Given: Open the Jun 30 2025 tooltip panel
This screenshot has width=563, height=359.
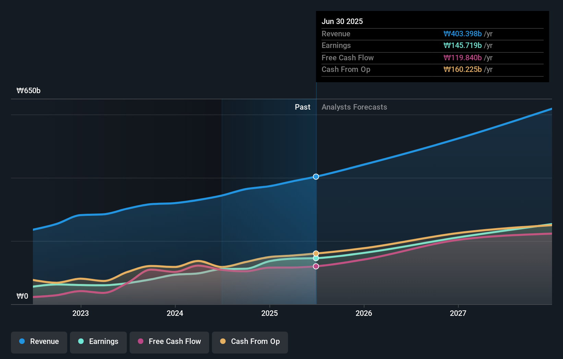Looking at the screenshot, I should click(432, 46).
